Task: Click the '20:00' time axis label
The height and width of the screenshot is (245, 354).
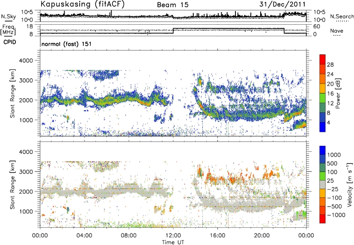Action: 262,236
